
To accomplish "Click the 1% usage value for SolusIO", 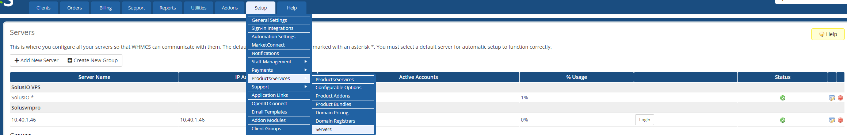I will [524, 98].
